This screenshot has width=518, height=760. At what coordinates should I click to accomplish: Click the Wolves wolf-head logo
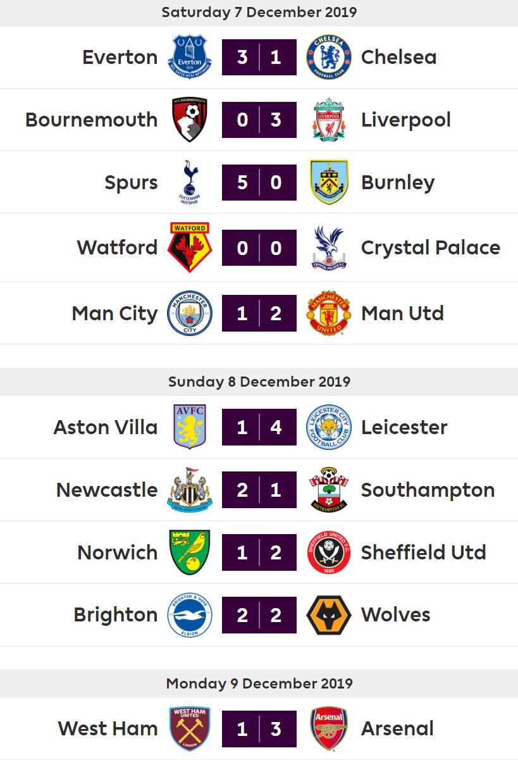click(x=328, y=615)
